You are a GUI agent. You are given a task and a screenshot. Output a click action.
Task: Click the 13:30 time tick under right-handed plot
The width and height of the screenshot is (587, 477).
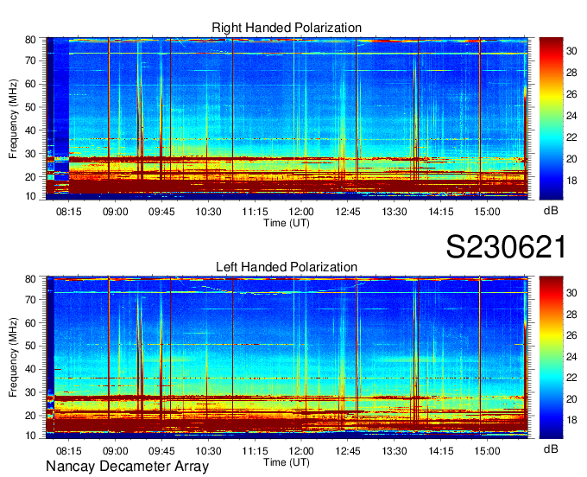394,212
